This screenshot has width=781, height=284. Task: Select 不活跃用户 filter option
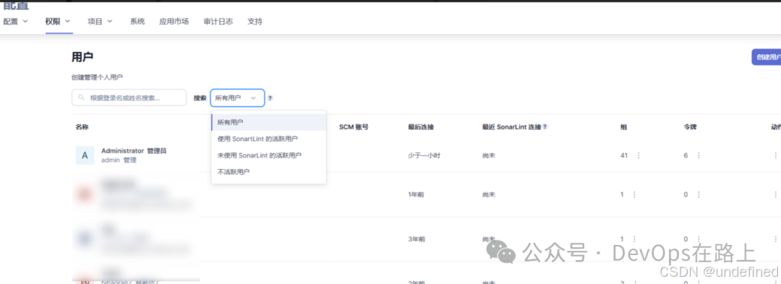[268, 171]
